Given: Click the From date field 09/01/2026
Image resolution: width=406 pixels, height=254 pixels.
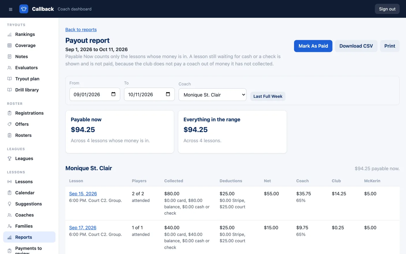Looking at the screenshot, I should (95, 94).
